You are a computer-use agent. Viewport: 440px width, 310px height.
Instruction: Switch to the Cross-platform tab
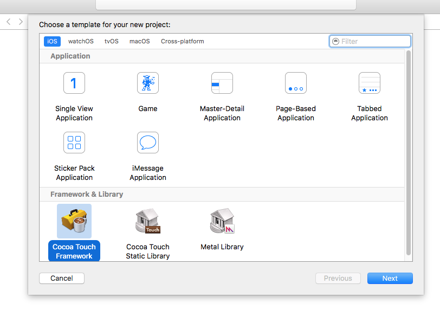coord(183,41)
